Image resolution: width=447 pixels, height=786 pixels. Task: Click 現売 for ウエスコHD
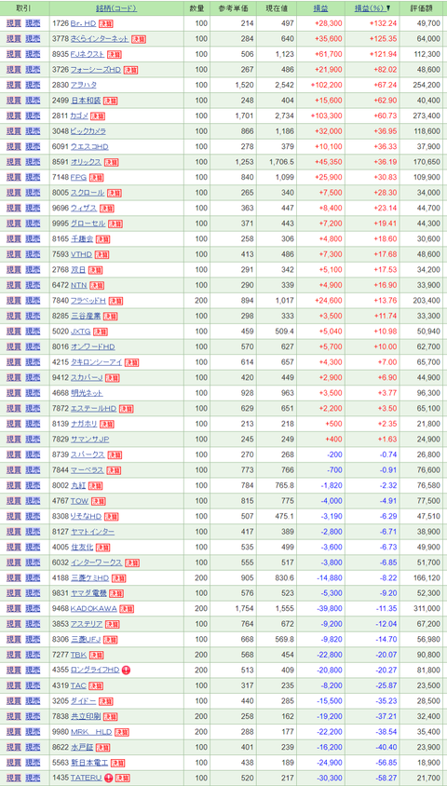coord(33,147)
